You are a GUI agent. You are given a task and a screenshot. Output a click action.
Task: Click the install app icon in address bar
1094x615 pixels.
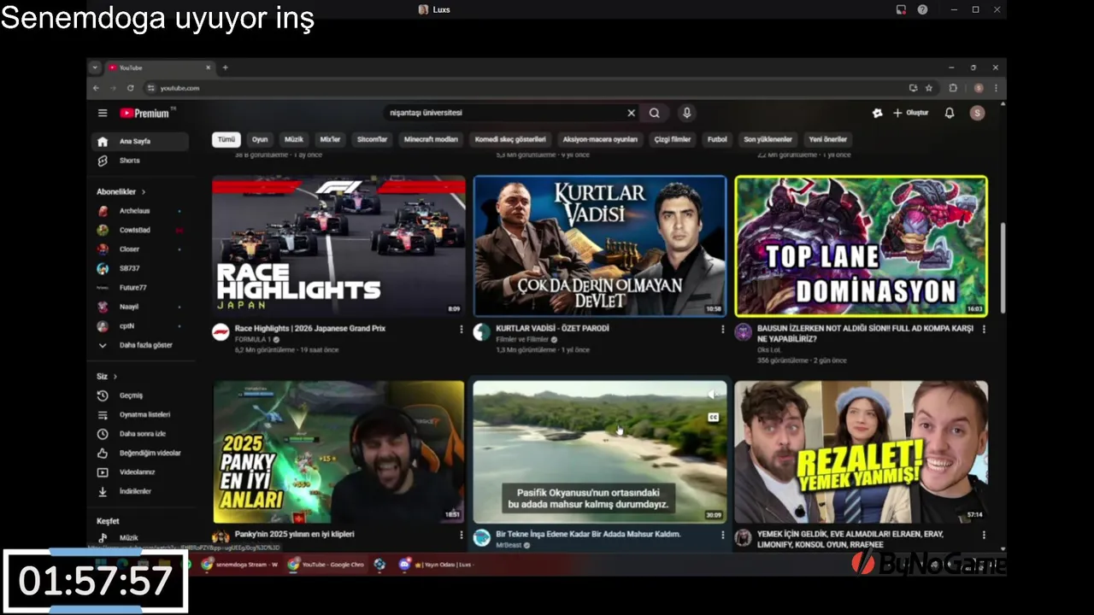[913, 88]
